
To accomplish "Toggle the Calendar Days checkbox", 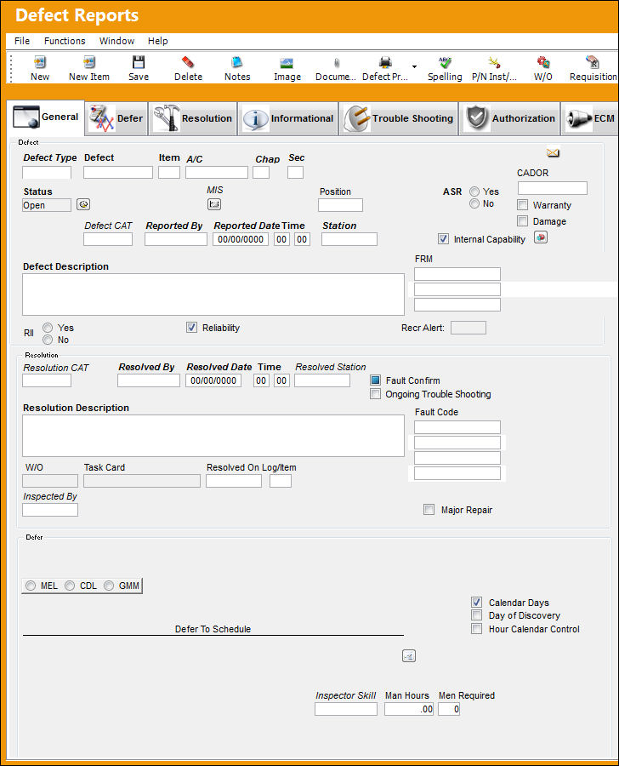I will coord(476,603).
